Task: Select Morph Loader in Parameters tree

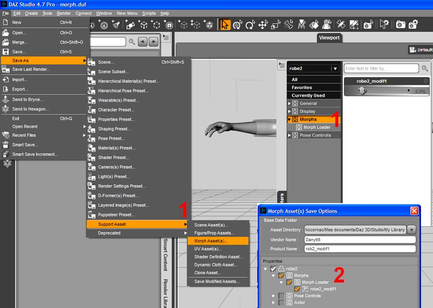Action: (x=317, y=128)
